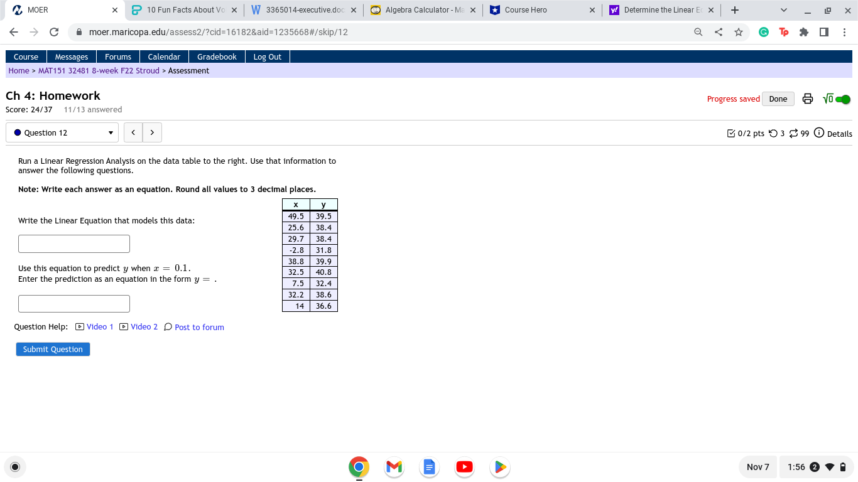Viewport: 858px width, 482px height.
Task: Open the Chrome three-dot menu
Action: pos(845,32)
